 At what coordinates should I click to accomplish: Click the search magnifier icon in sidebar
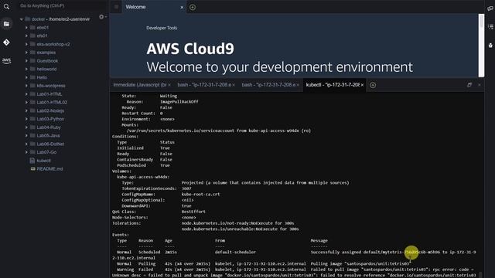point(6,7)
